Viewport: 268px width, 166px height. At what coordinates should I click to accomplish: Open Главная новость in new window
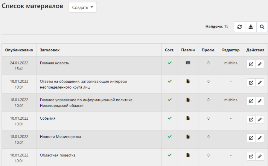(251, 64)
